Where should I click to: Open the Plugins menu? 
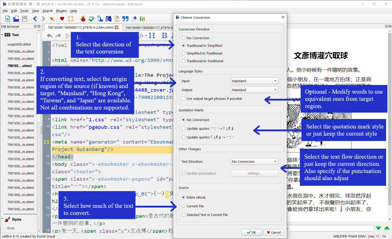[x=61, y=11]
